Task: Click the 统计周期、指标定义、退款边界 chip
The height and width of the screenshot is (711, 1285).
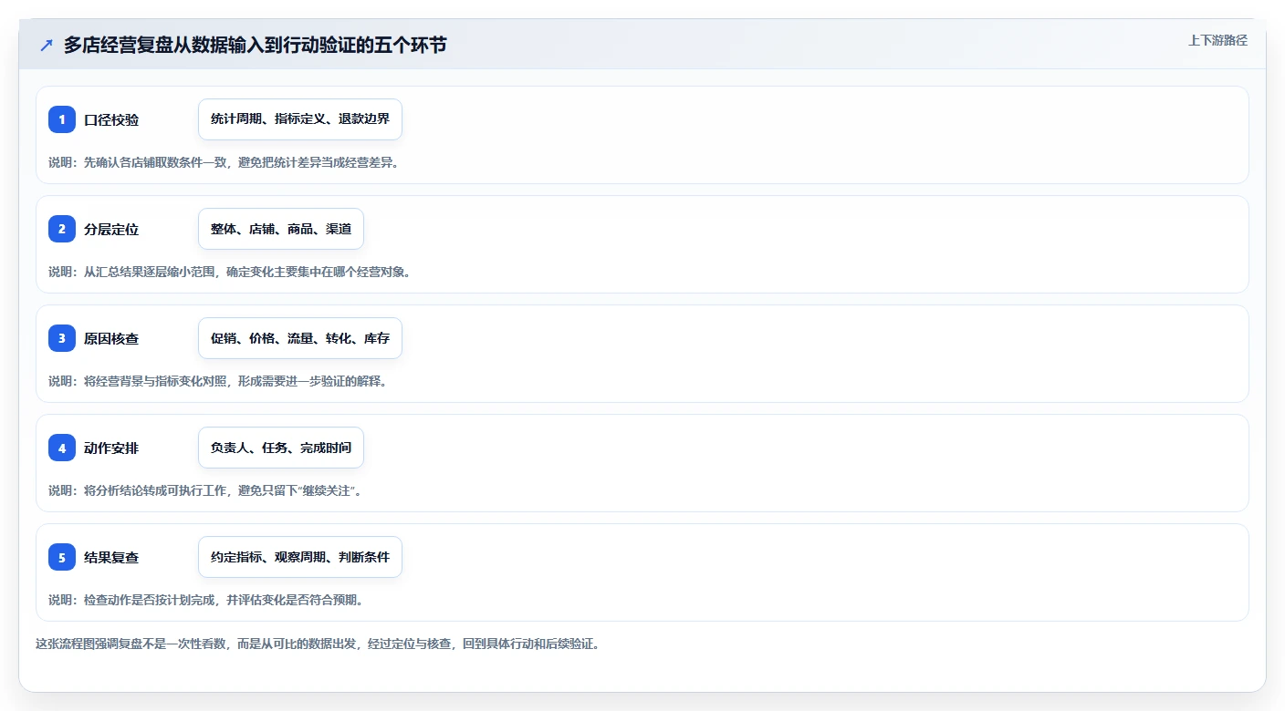Action: coord(300,119)
